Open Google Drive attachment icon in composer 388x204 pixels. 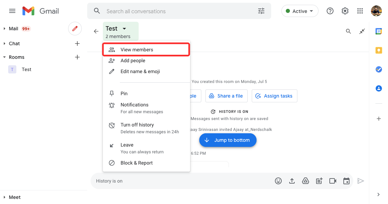click(306, 181)
